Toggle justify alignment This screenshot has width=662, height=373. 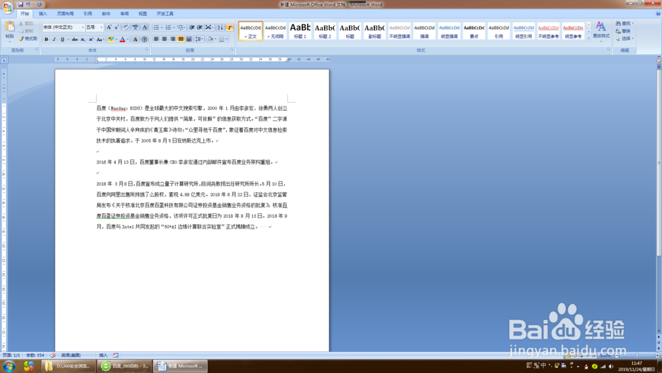(181, 39)
